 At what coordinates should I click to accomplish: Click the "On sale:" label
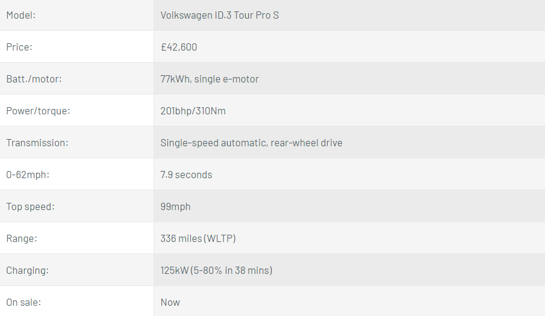pos(23,302)
